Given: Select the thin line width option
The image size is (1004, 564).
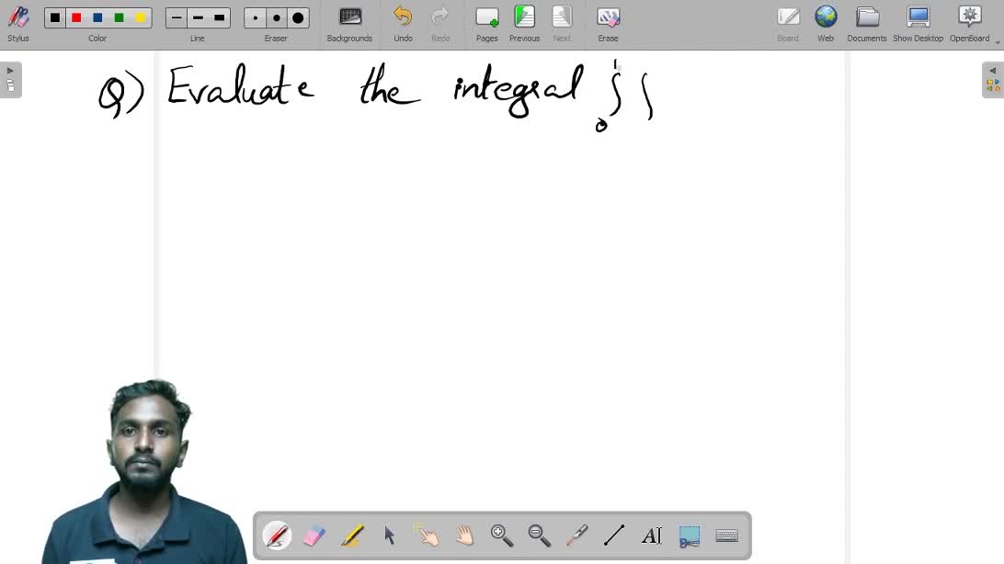Looking at the screenshot, I should pyautogui.click(x=177, y=17).
